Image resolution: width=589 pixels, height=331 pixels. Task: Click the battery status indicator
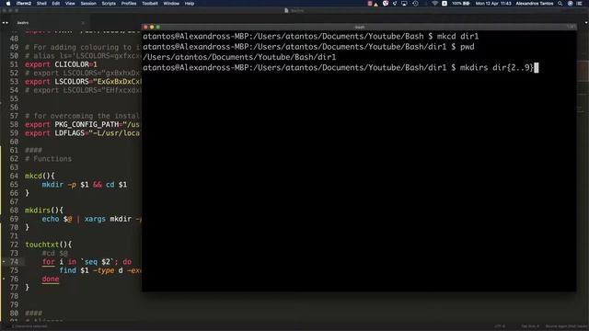[x=461, y=4]
